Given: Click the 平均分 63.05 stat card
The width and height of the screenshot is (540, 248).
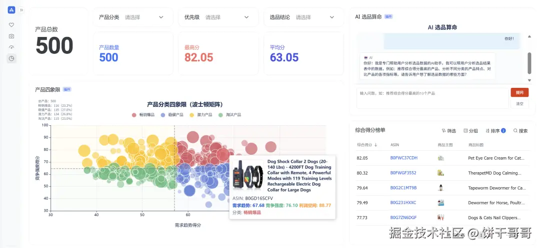Looking at the screenshot, I should click(x=304, y=53).
